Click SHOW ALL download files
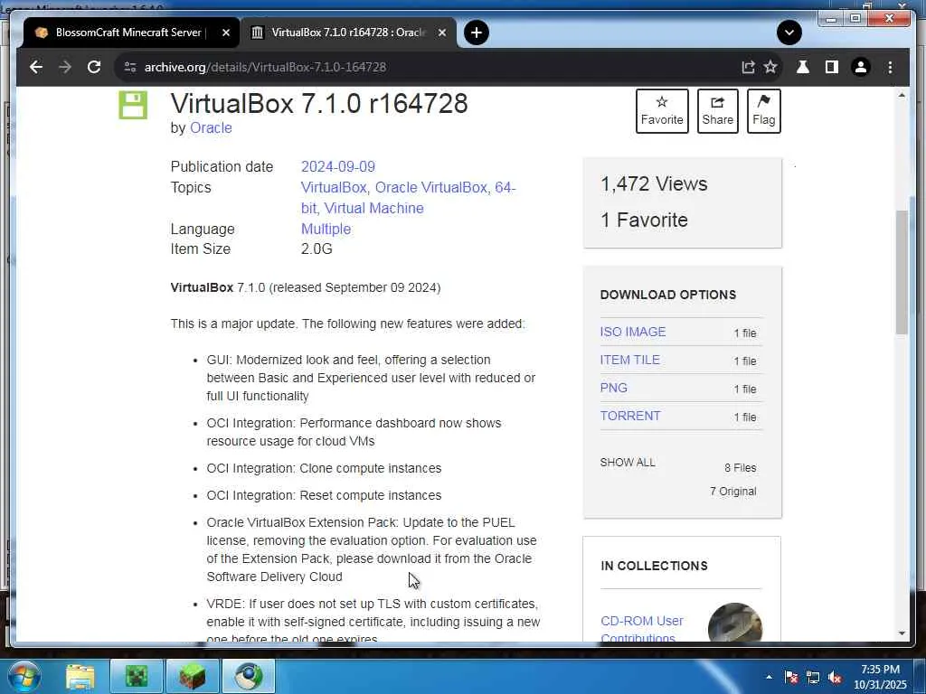The image size is (926, 694). click(628, 462)
